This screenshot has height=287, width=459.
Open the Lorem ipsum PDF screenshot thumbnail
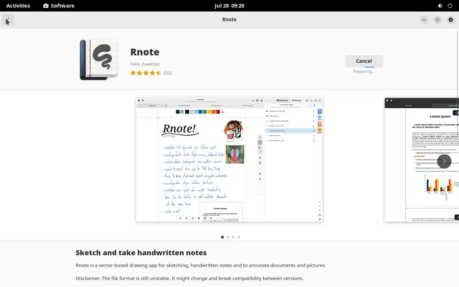pos(422,160)
